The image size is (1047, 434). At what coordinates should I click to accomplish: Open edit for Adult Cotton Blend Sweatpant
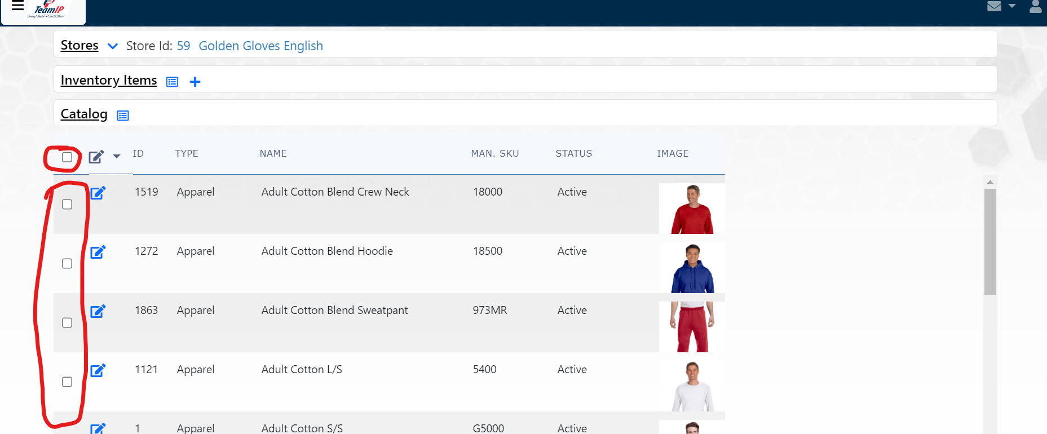click(x=98, y=311)
